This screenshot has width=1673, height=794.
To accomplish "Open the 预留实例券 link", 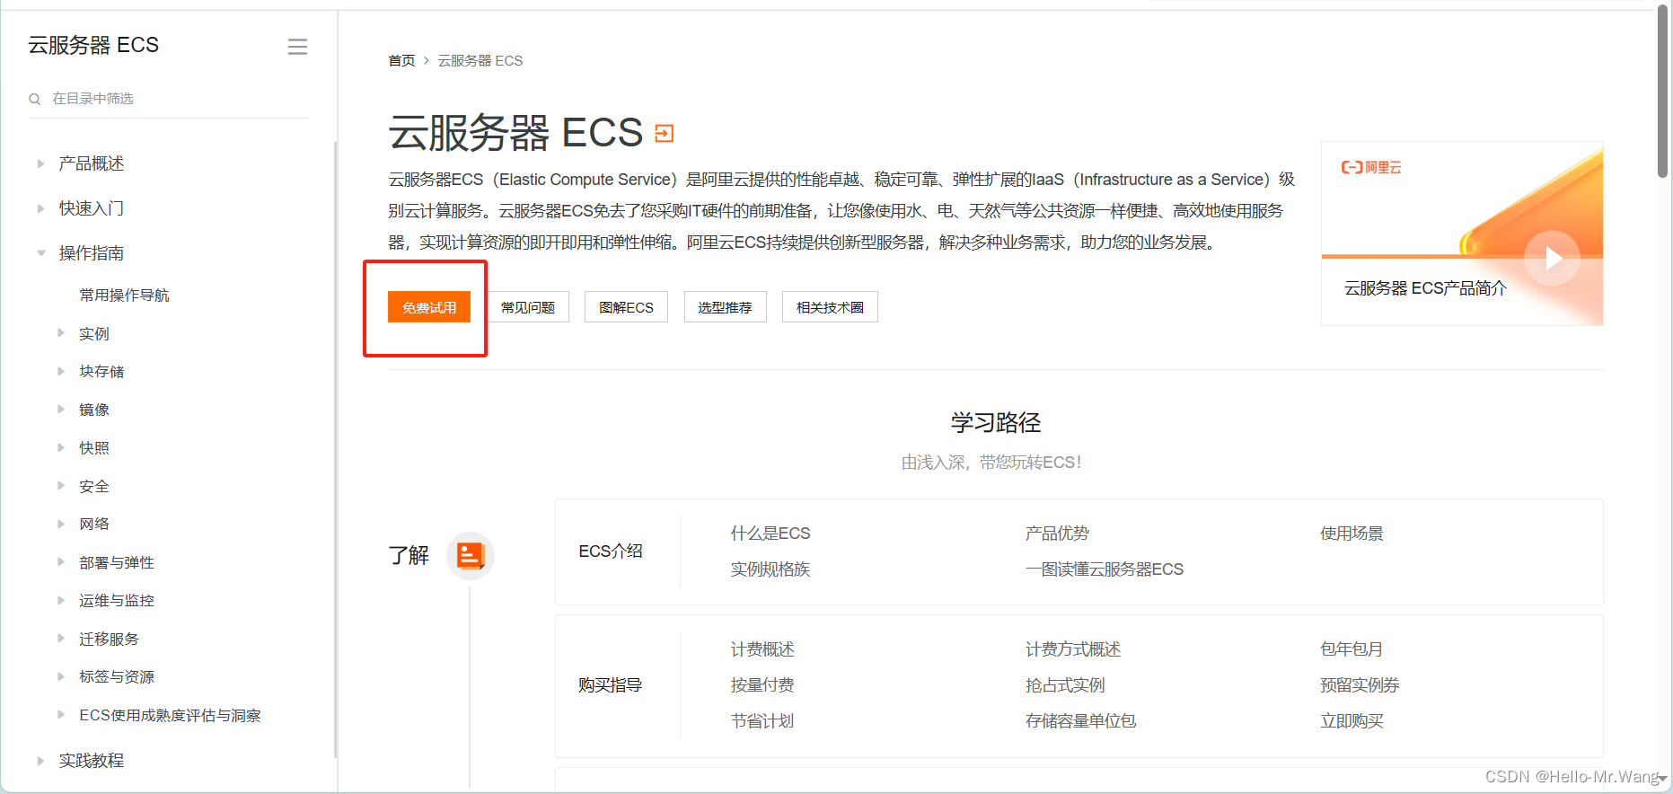I will tap(1360, 685).
